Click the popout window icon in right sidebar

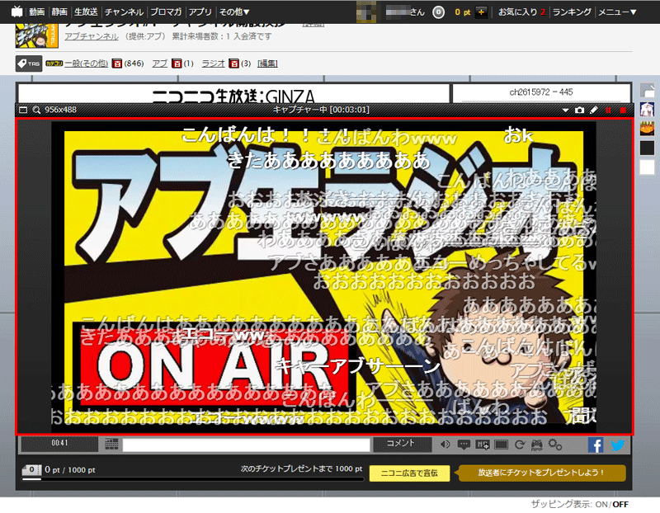click(x=648, y=90)
